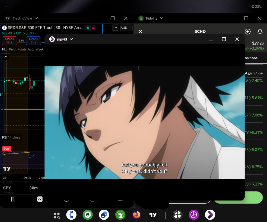Close the SCHD detail view in Fidelity
Image resolution: width=267 pixels, height=222 pixels.
(x=140, y=31)
